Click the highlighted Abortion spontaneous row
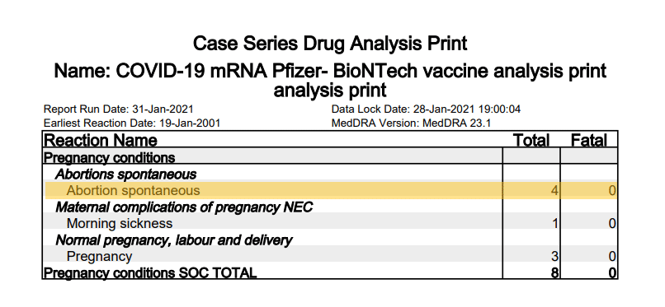665x307 pixels. pos(330,190)
